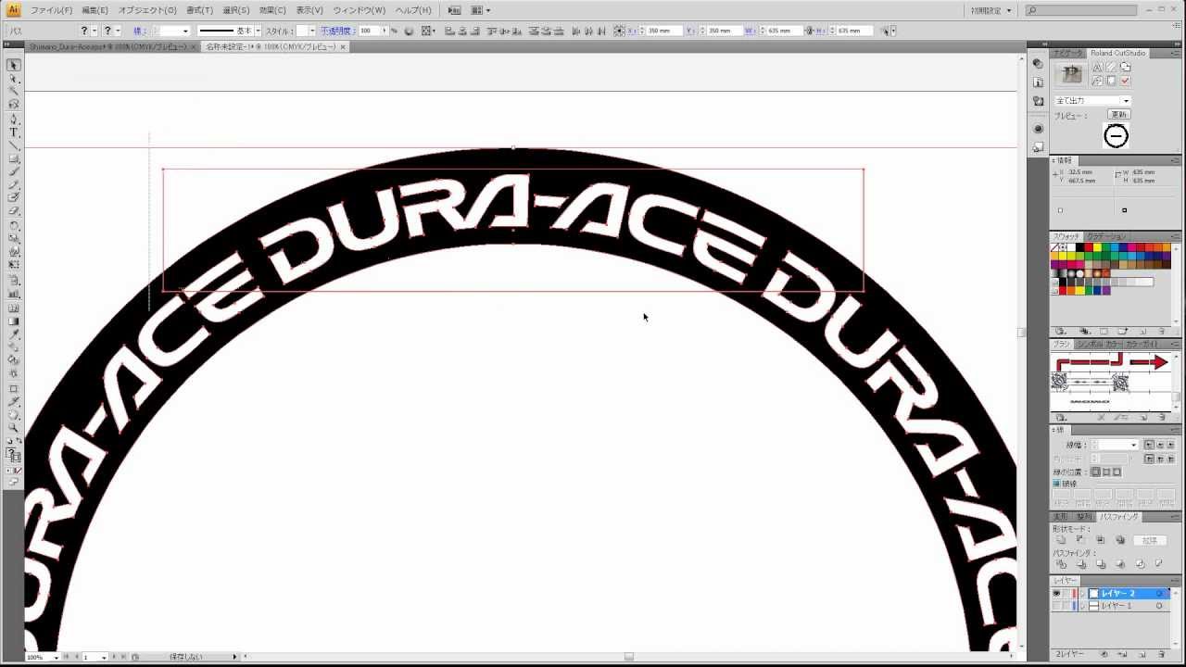This screenshot has height=667, width=1186.
Task: Open the ファイル(F) menu
Action: click(51, 10)
